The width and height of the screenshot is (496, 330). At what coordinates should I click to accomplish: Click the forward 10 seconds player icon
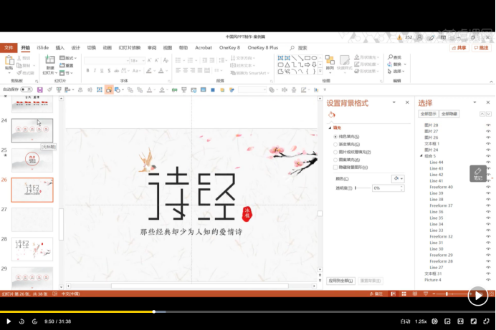(35, 321)
